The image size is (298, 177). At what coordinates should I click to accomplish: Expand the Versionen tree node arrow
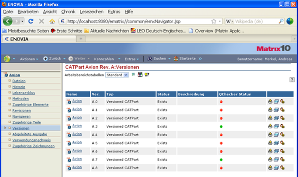[5, 128]
